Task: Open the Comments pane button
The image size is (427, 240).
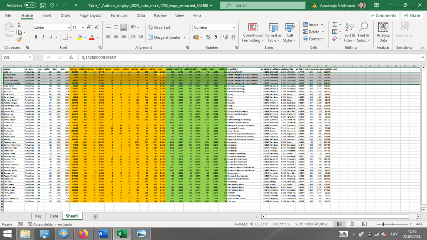Action: coord(383,15)
